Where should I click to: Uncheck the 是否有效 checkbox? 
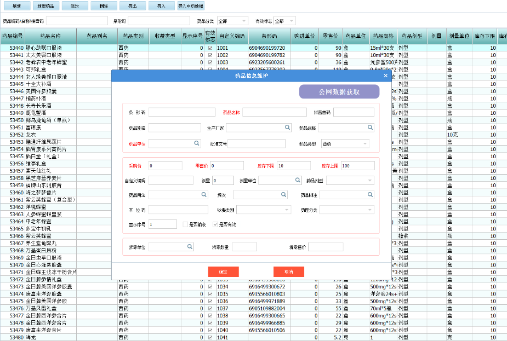tap(215, 224)
